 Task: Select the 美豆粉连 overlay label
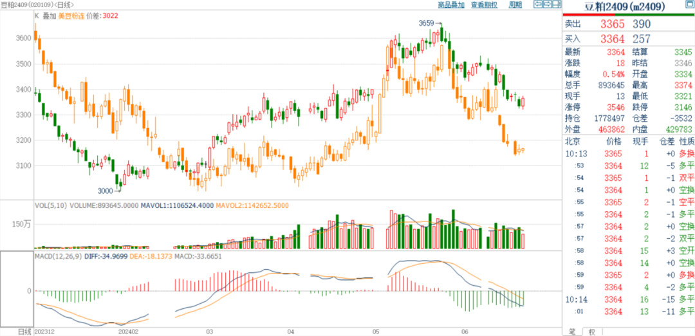click(72, 16)
